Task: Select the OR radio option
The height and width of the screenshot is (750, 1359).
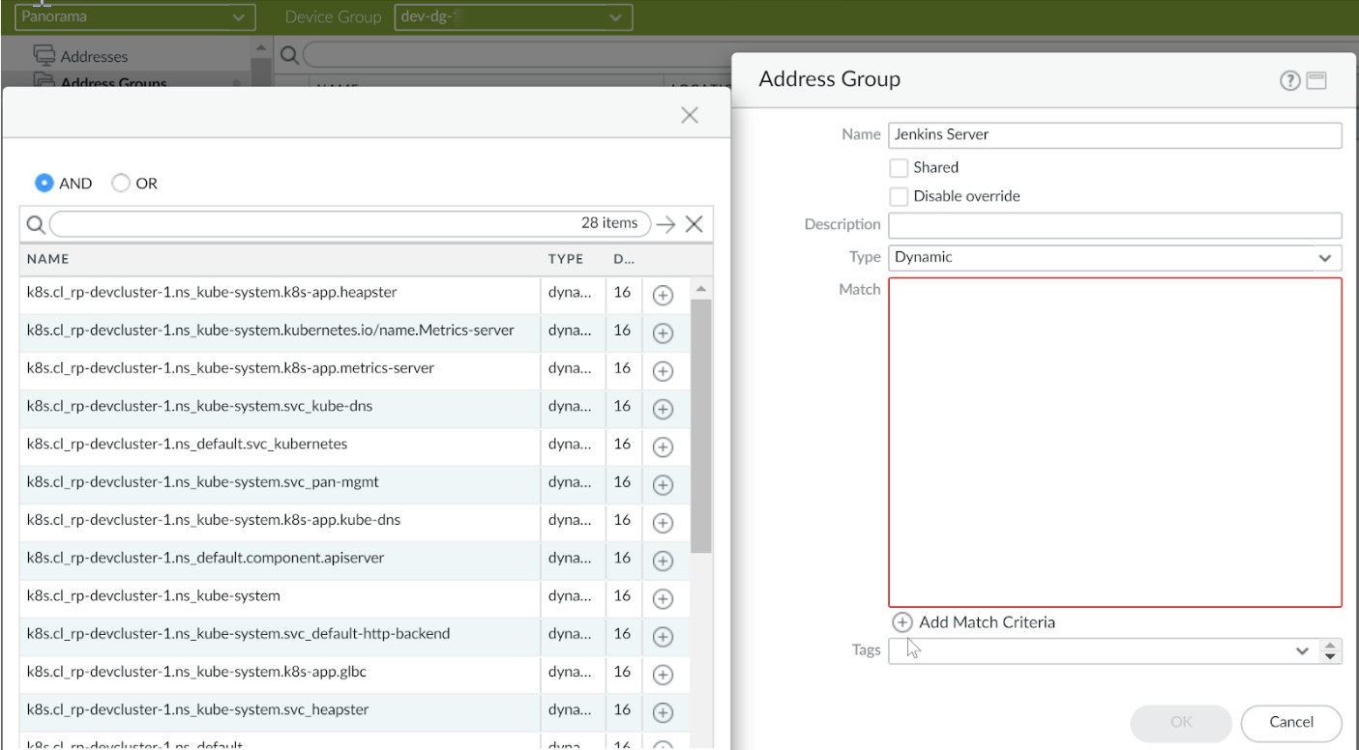Action: coord(121,183)
